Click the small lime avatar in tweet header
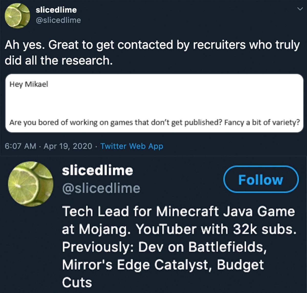307x293 pixels. [17, 15]
